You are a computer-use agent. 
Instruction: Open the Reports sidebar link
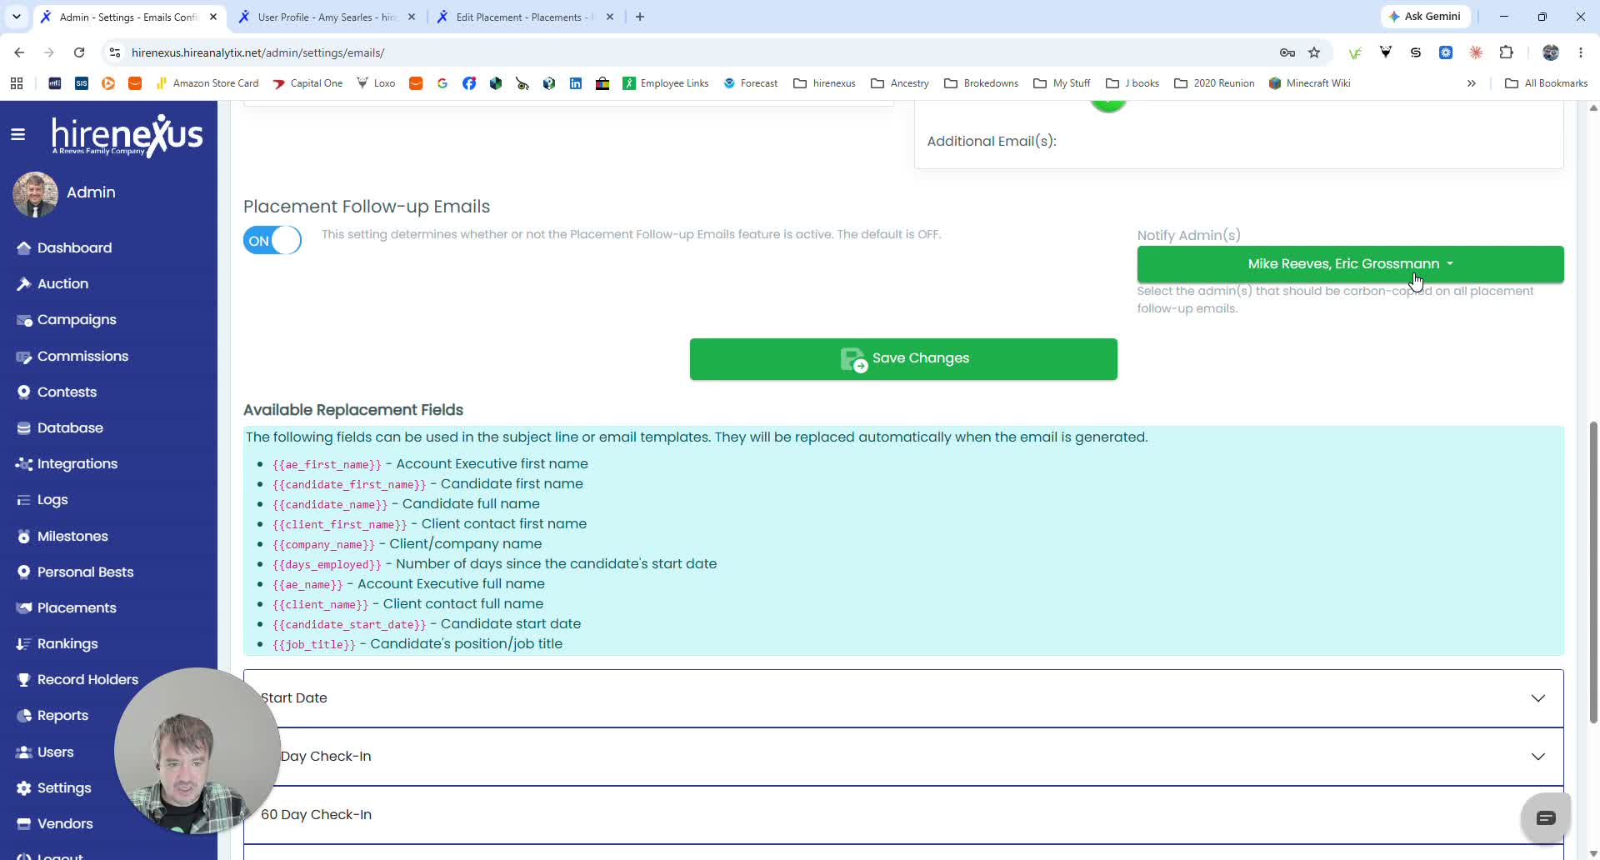62,715
